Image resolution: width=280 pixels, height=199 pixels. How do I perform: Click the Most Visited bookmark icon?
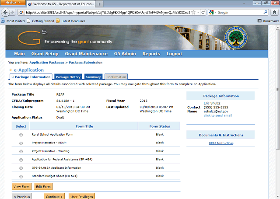(x=3, y=21)
